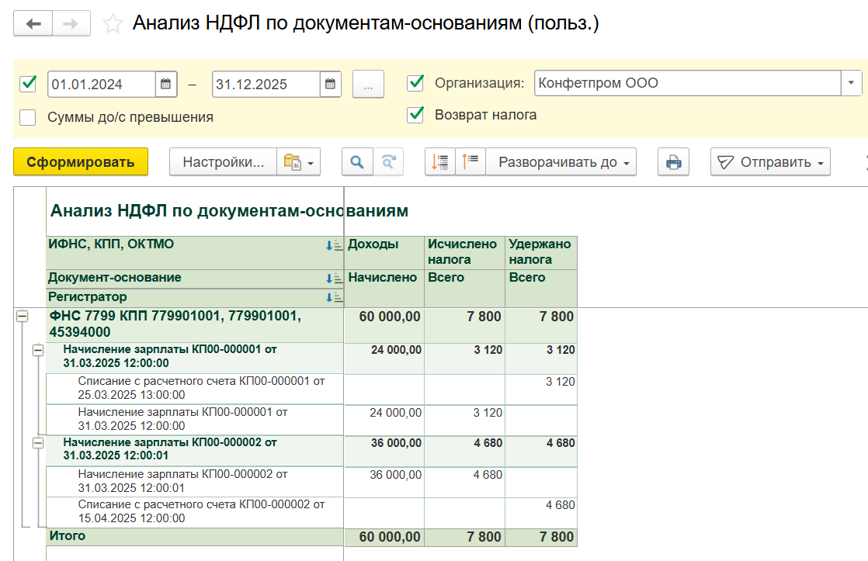The image size is (868, 561).
Task: Sort by ИФНС, КПП, ОКТМО header icon
Action: pos(334,245)
